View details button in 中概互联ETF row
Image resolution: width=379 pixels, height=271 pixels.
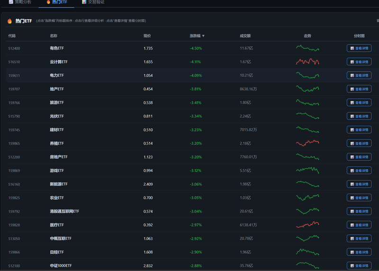pyautogui.click(x=359, y=238)
